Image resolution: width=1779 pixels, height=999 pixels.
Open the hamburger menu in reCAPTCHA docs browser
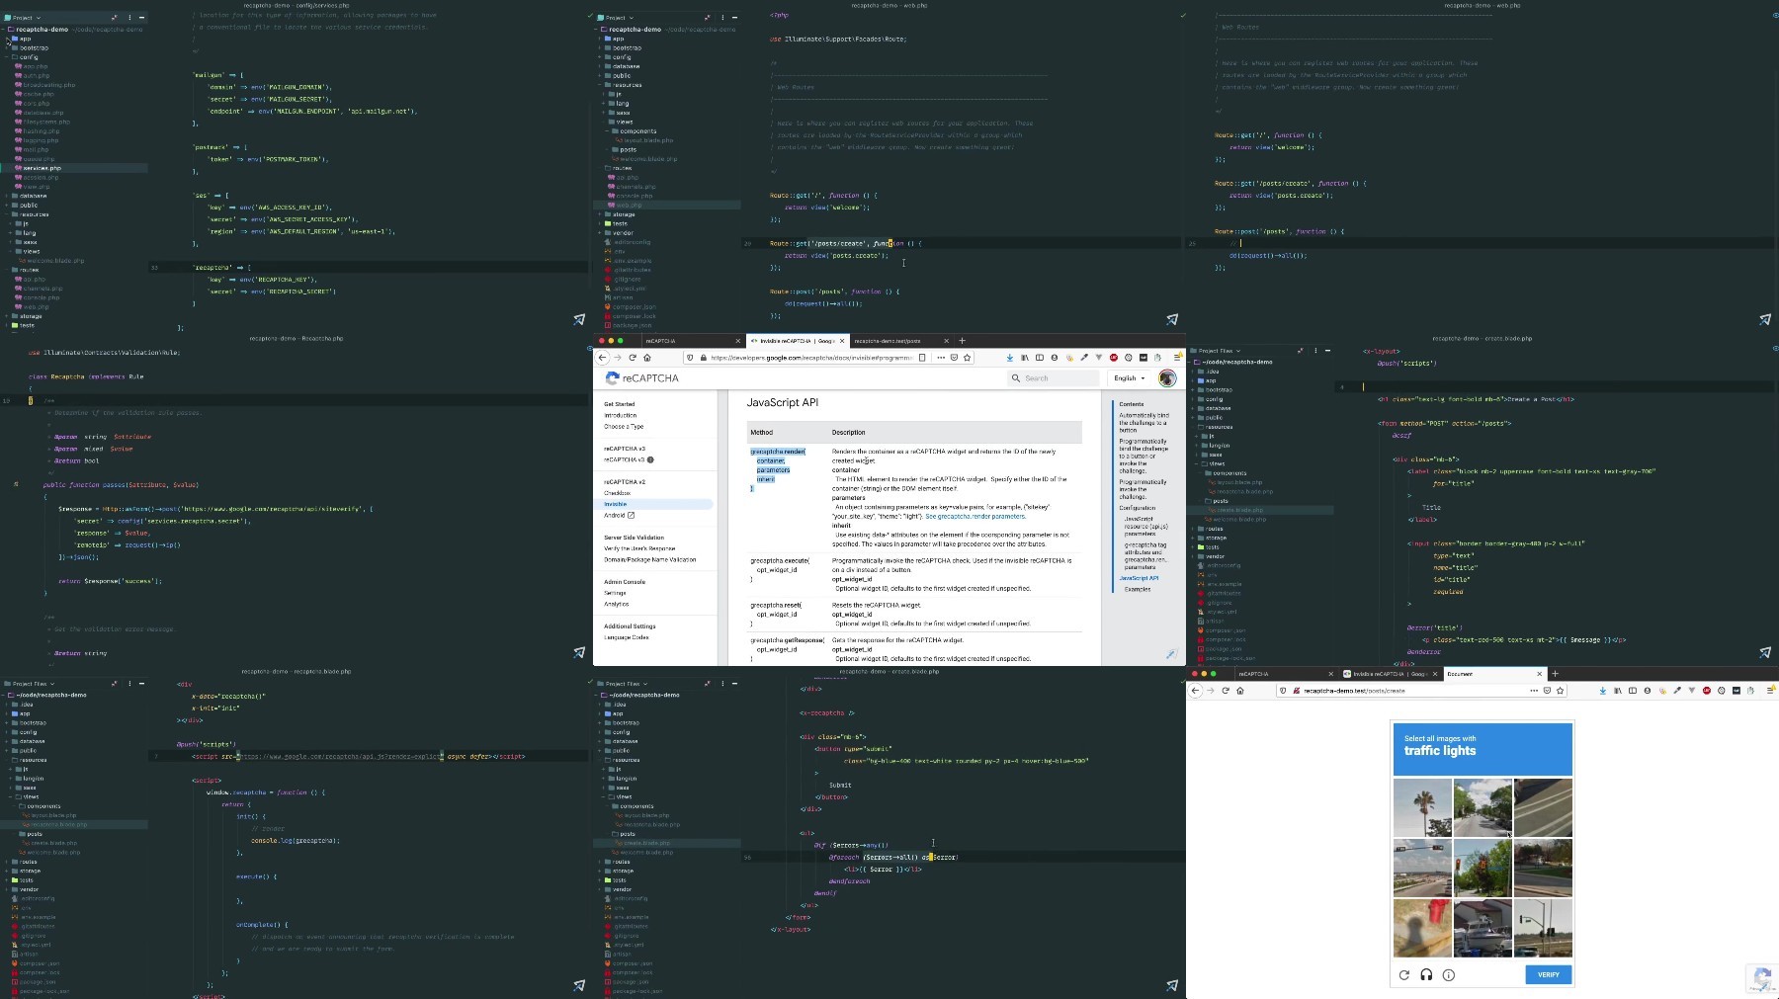1178,358
